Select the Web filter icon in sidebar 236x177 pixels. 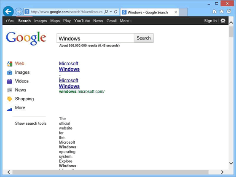coord(10,64)
